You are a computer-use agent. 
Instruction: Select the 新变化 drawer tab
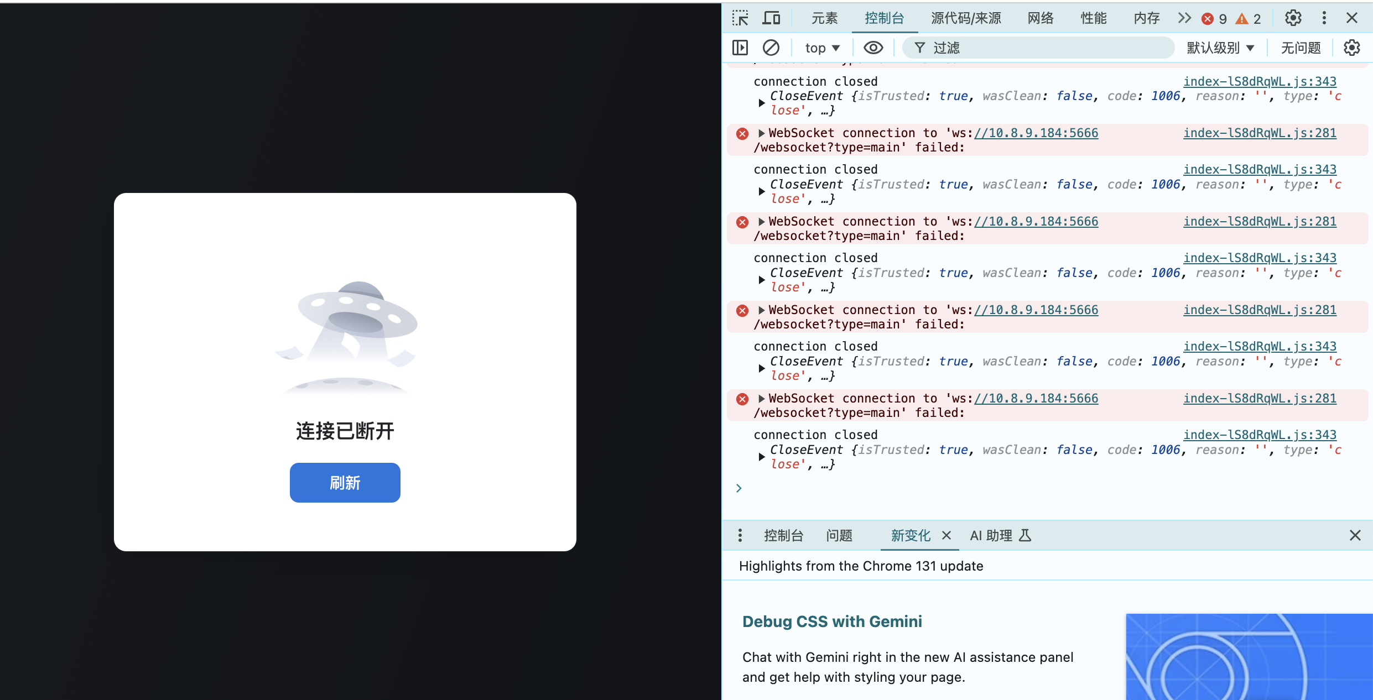pos(911,535)
